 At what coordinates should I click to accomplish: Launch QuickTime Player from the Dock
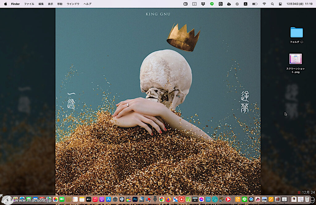click(251, 199)
